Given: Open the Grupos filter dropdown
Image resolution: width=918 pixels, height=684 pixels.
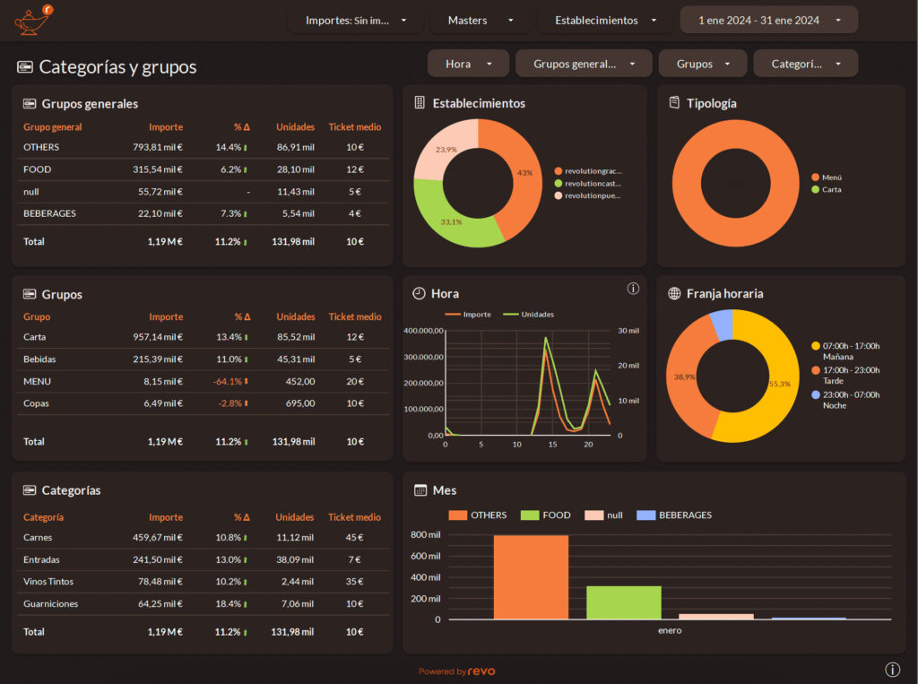Looking at the screenshot, I should tap(703, 64).
